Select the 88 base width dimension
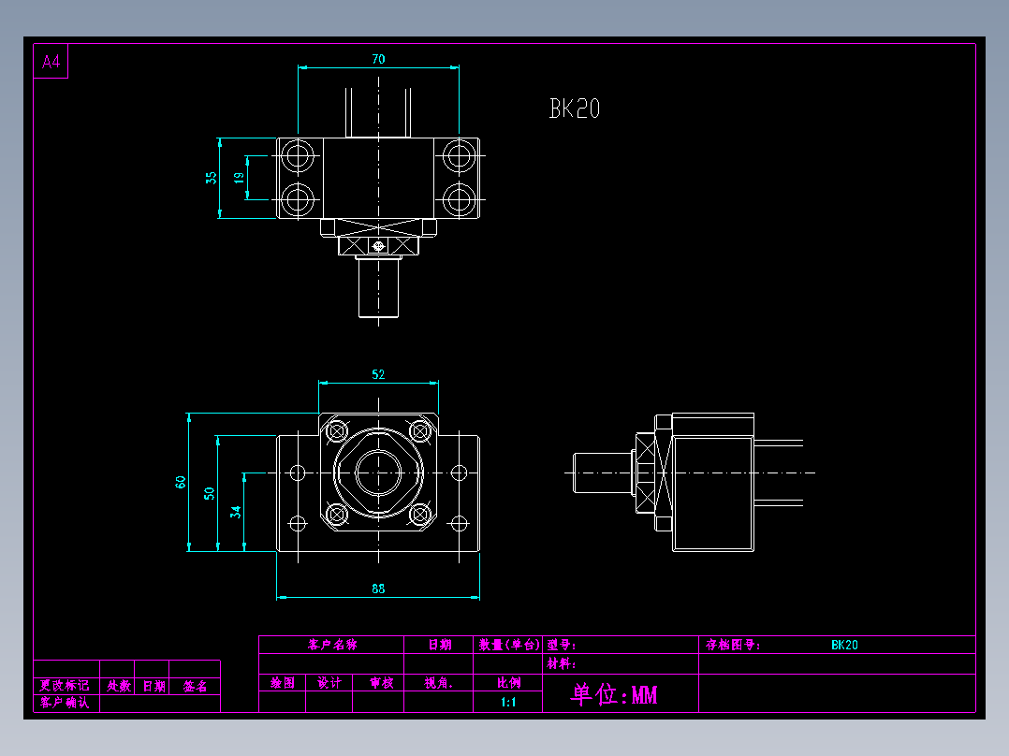Screen dimensions: 1009x756 point(378,589)
